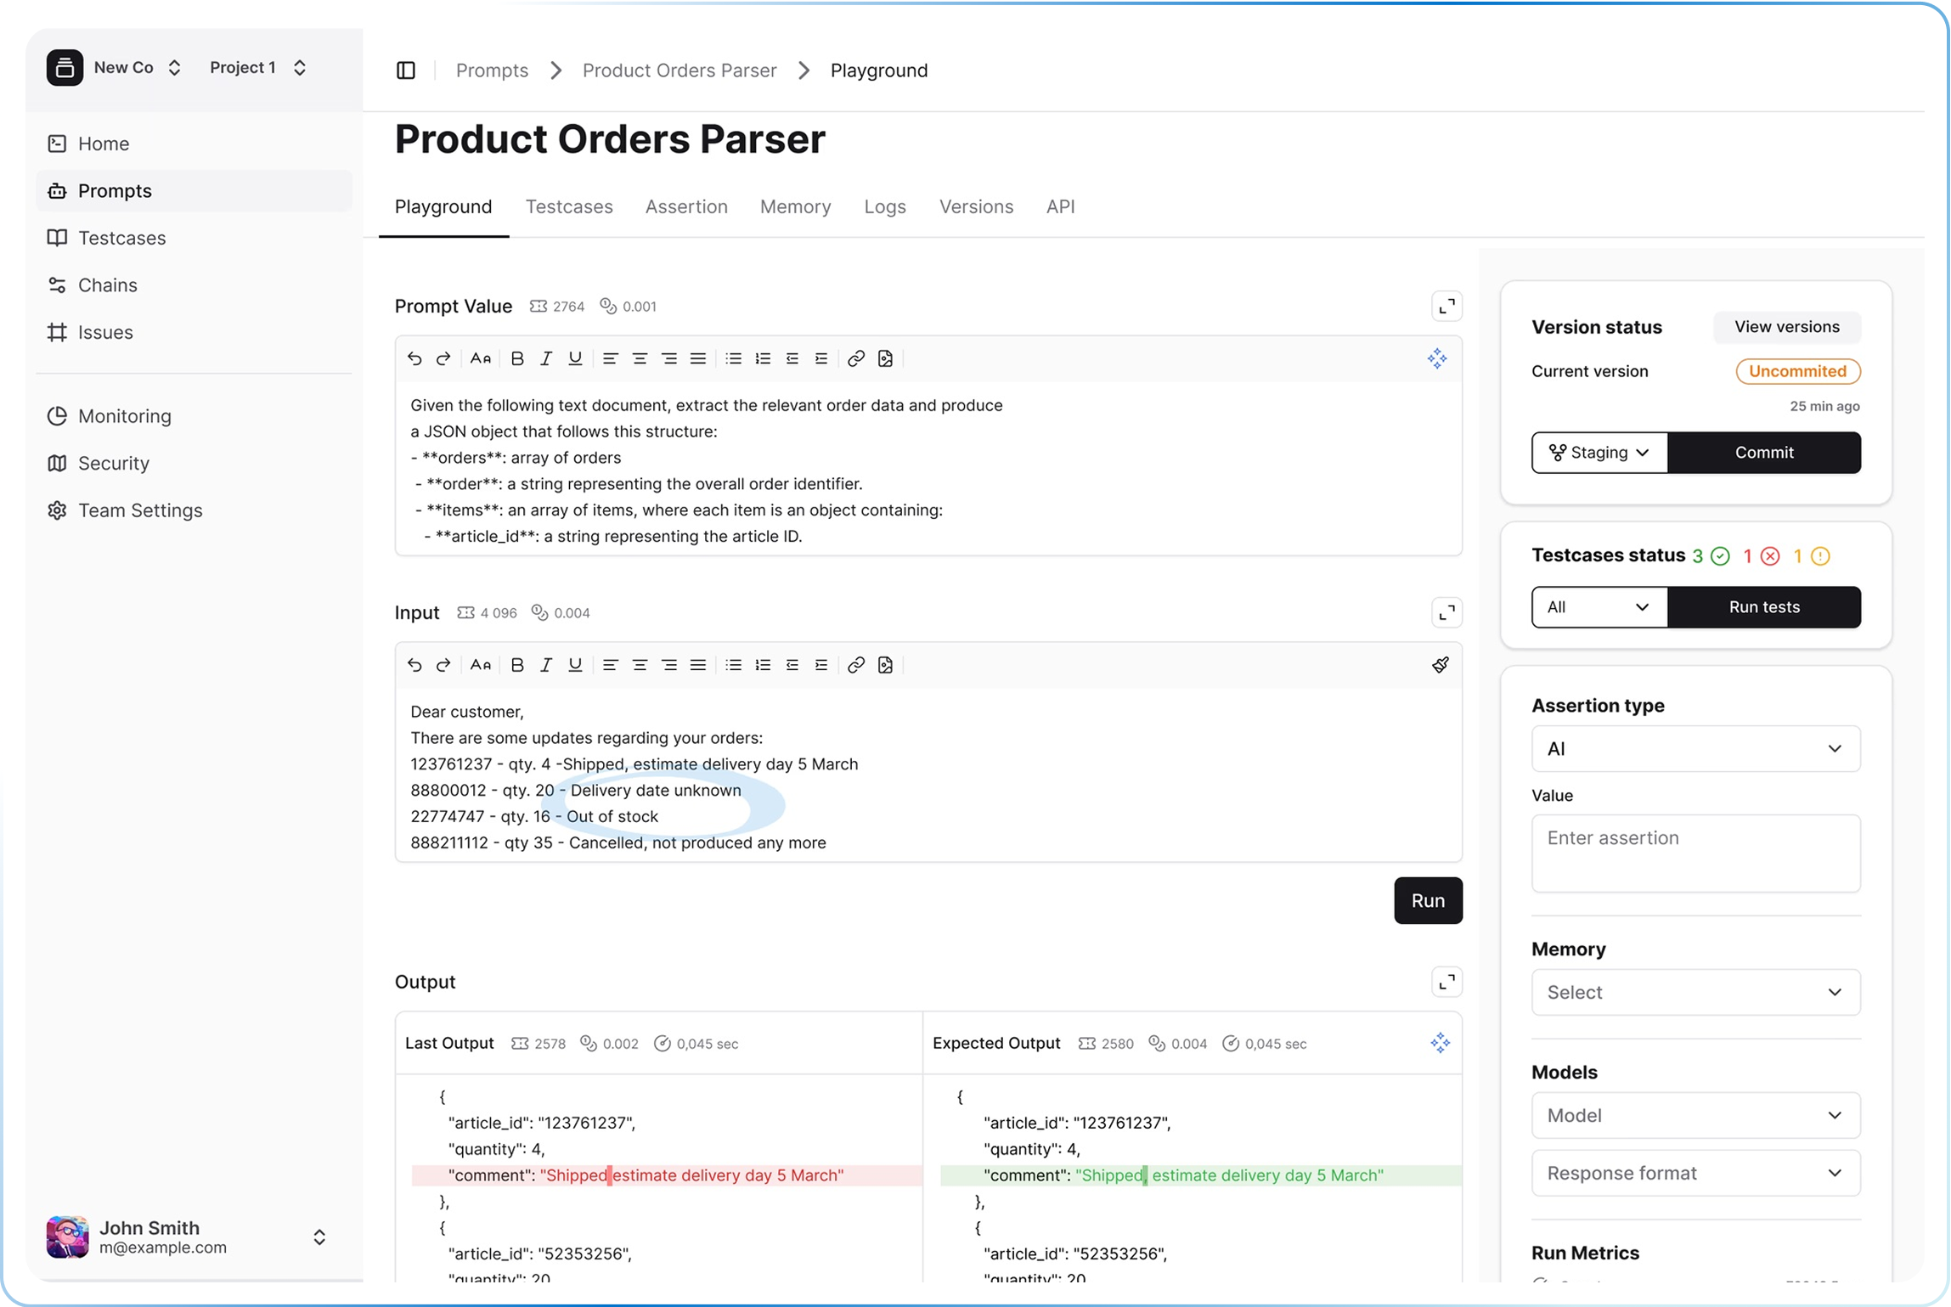Expand the Response format dropdown
The image size is (1951, 1307).
click(1695, 1174)
